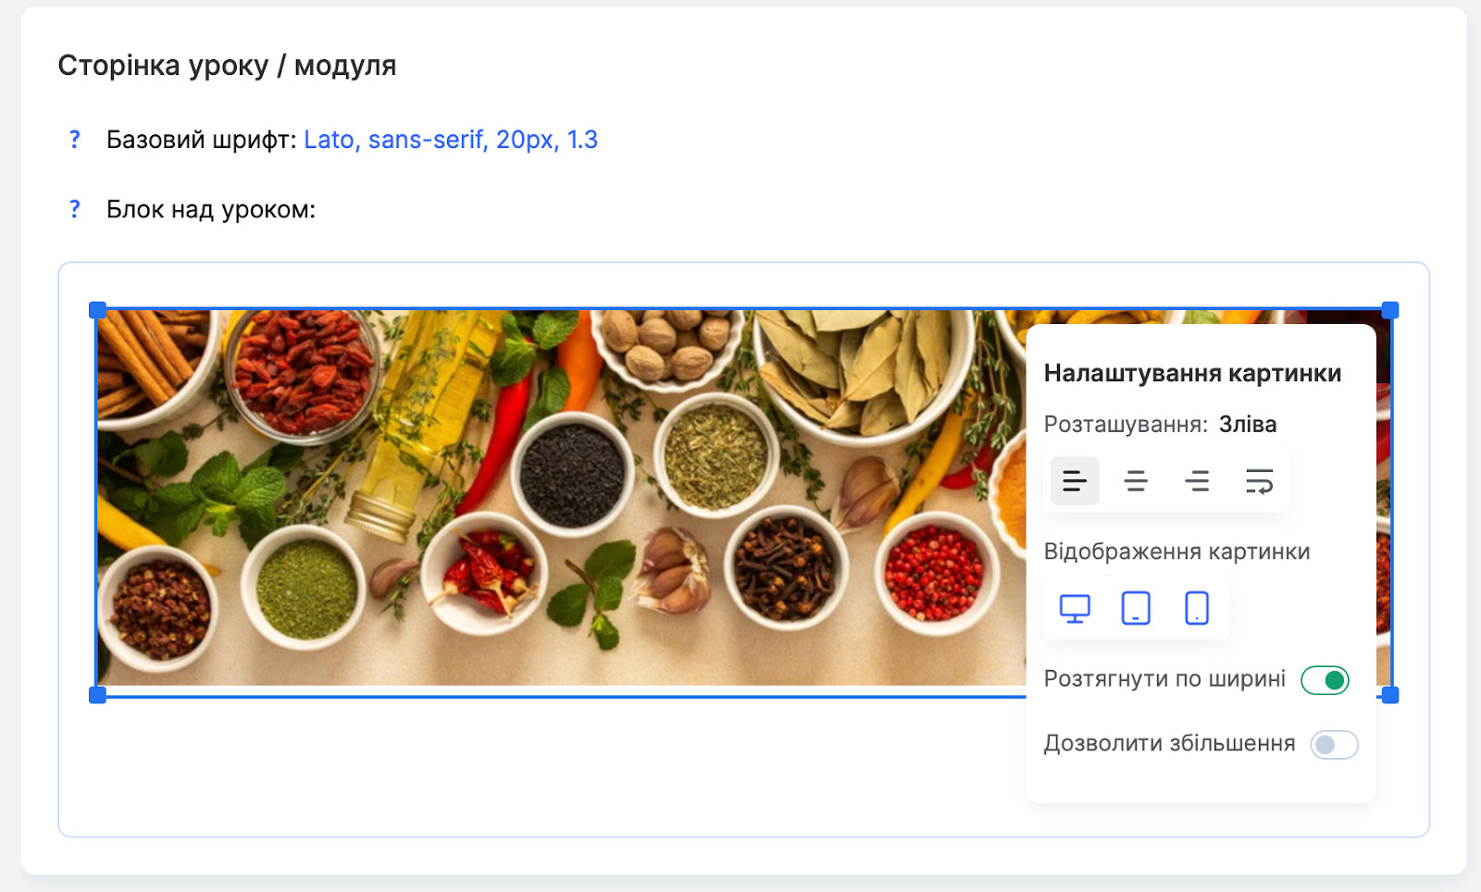Click the top-right image resize handle
The width and height of the screenshot is (1481, 892).
[x=1390, y=310]
